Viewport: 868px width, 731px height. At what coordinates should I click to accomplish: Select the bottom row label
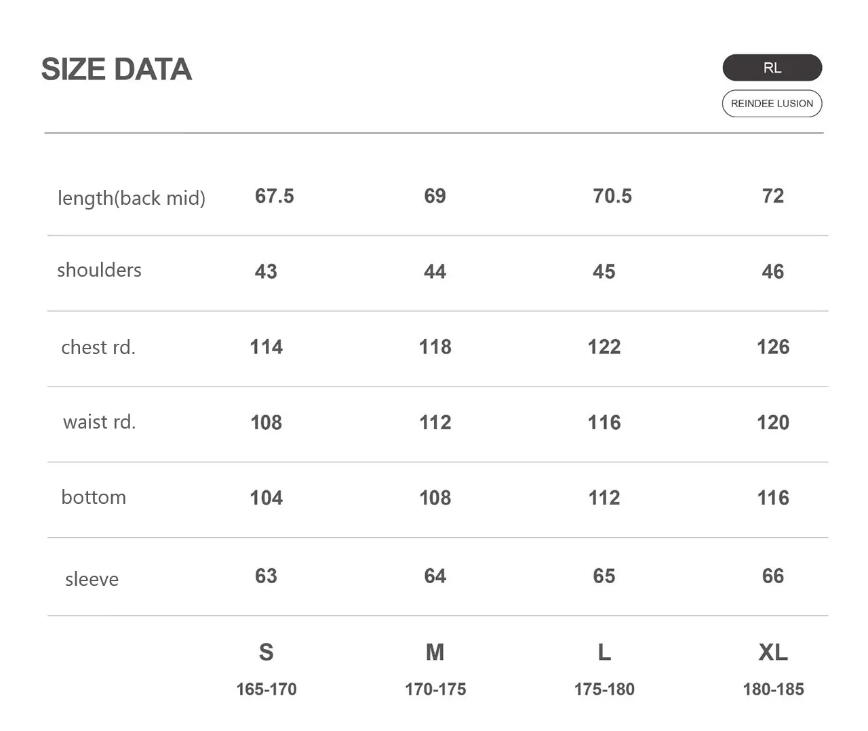coord(94,497)
